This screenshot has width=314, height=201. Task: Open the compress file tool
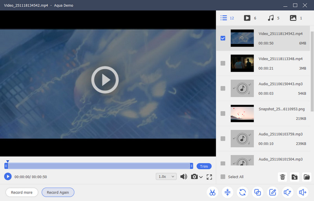click(227, 192)
